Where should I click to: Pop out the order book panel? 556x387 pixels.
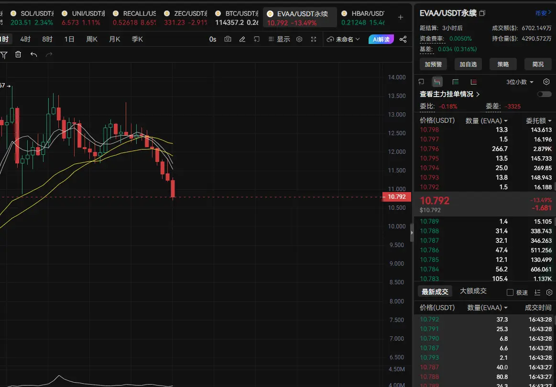(421, 82)
